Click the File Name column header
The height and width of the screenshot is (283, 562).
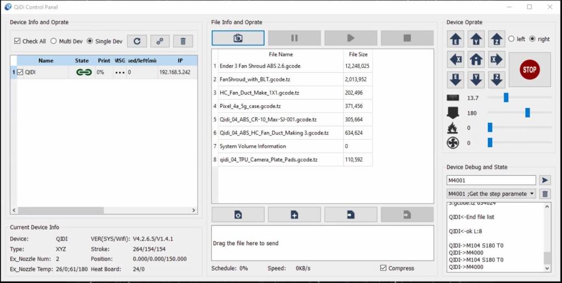280,54
